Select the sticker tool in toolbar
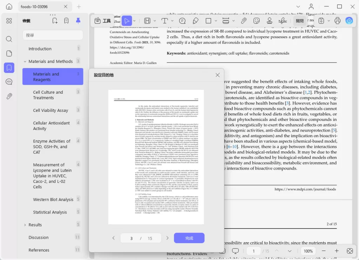359x260 pixels. coord(257,21)
